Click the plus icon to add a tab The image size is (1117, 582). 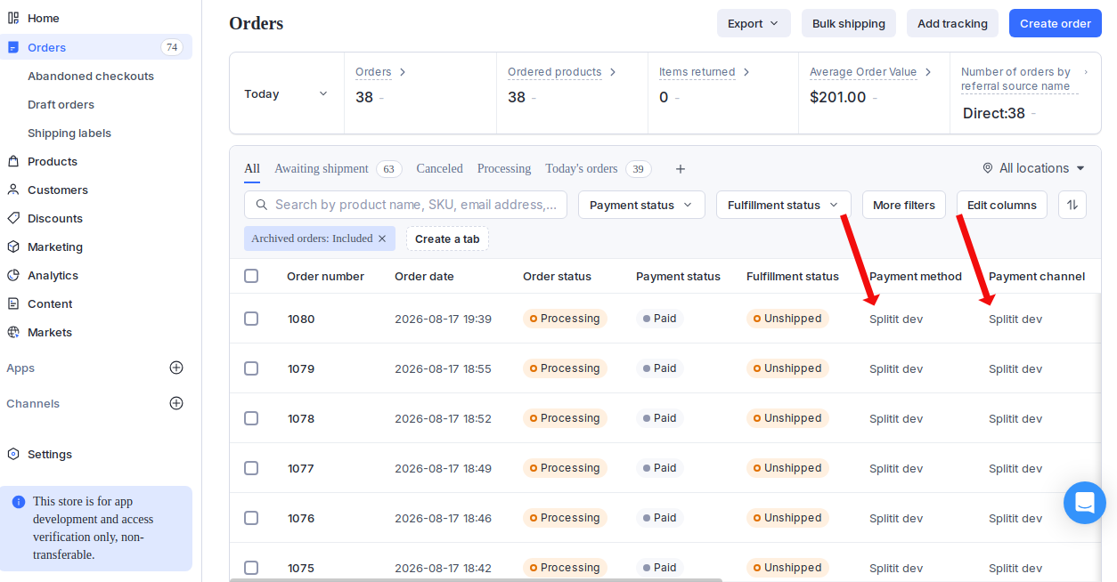click(x=681, y=169)
